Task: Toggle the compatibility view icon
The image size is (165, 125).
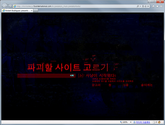Action: click(143, 6)
